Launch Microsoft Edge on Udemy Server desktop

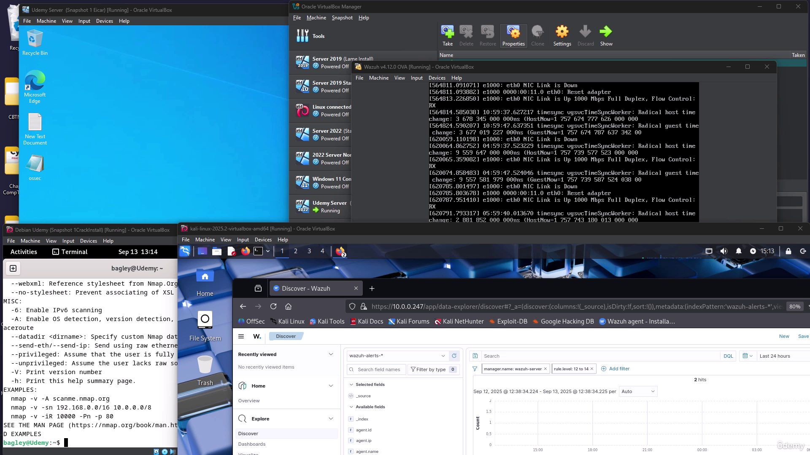[35, 87]
